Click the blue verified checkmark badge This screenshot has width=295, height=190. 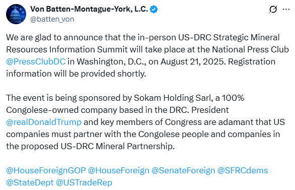[154, 9]
